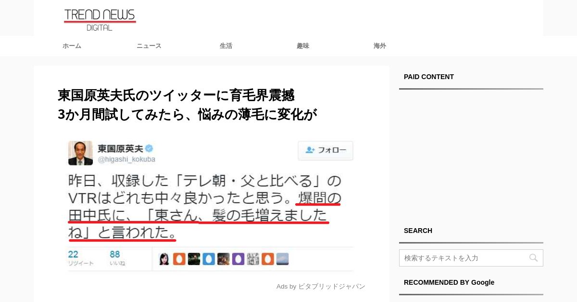This screenshot has width=577, height=302.
Task: Open the 生活 category
Action: (226, 46)
